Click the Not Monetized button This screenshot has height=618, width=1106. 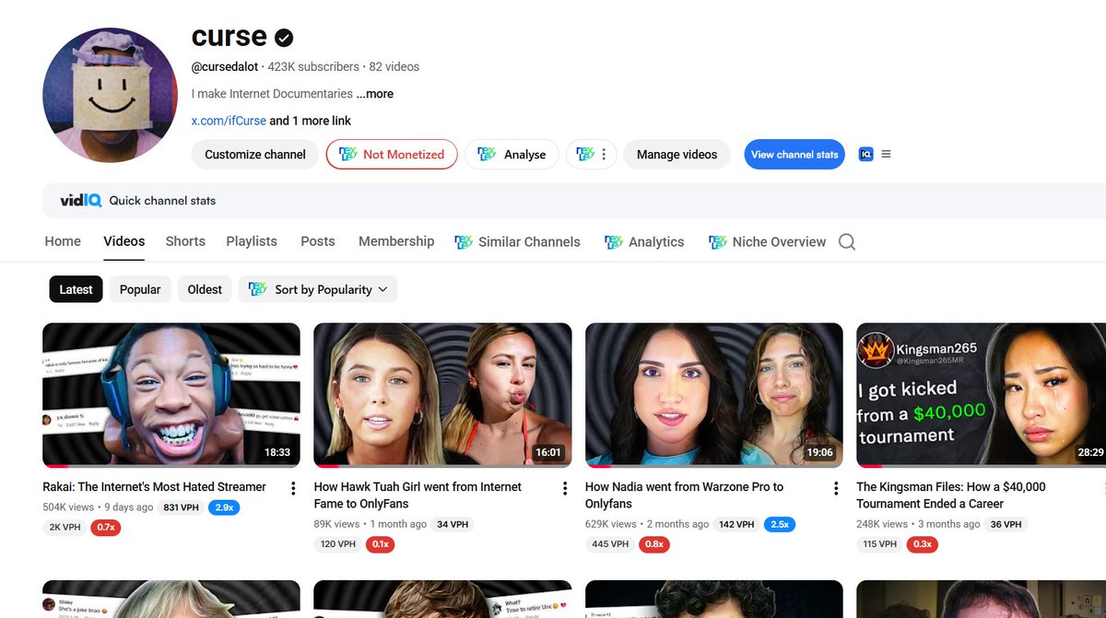392,155
